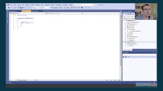Viewport: 163px width, 91px height.
Task: Expand the Models folder node
Action: coord(126,33)
